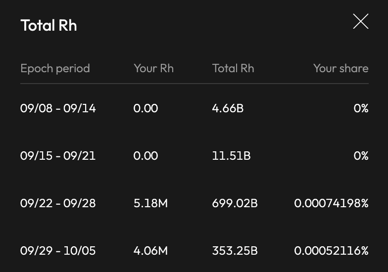Click the 0% share for 09/08 - 09/14
Image resolution: width=388 pixels, height=272 pixels.
tap(361, 108)
